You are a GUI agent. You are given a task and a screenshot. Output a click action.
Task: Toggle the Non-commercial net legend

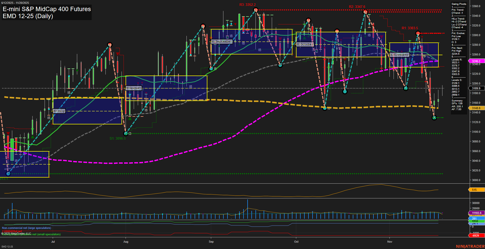tap(26, 228)
